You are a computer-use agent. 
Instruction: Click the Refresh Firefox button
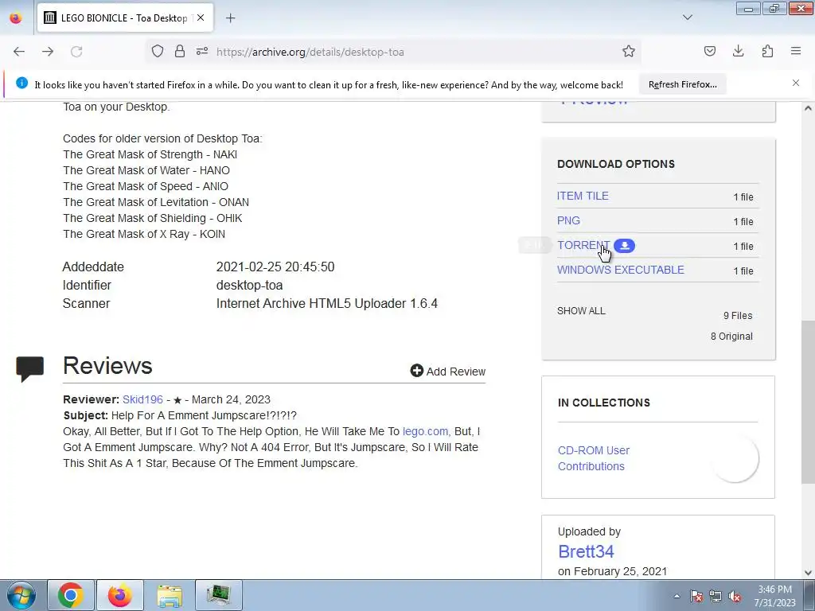(682, 84)
